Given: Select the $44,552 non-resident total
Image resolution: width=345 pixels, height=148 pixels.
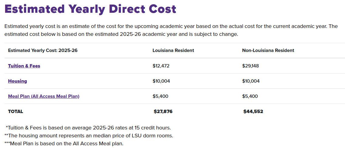Looking at the screenshot, I should [x=253, y=112].
